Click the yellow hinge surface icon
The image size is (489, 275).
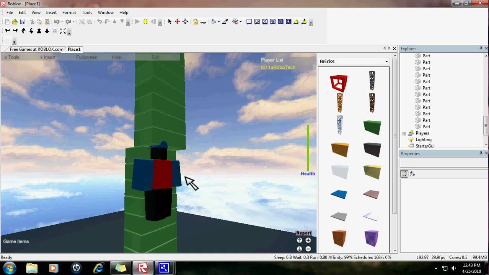(x=297, y=22)
